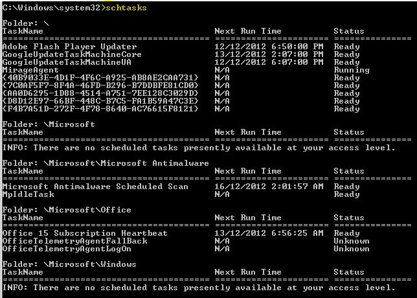Click the Folder: \Microsoft\Office heading
417x298 pixels.
point(67,210)
